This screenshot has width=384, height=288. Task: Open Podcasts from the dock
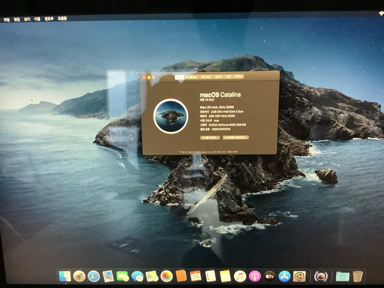tap(254, 276)
